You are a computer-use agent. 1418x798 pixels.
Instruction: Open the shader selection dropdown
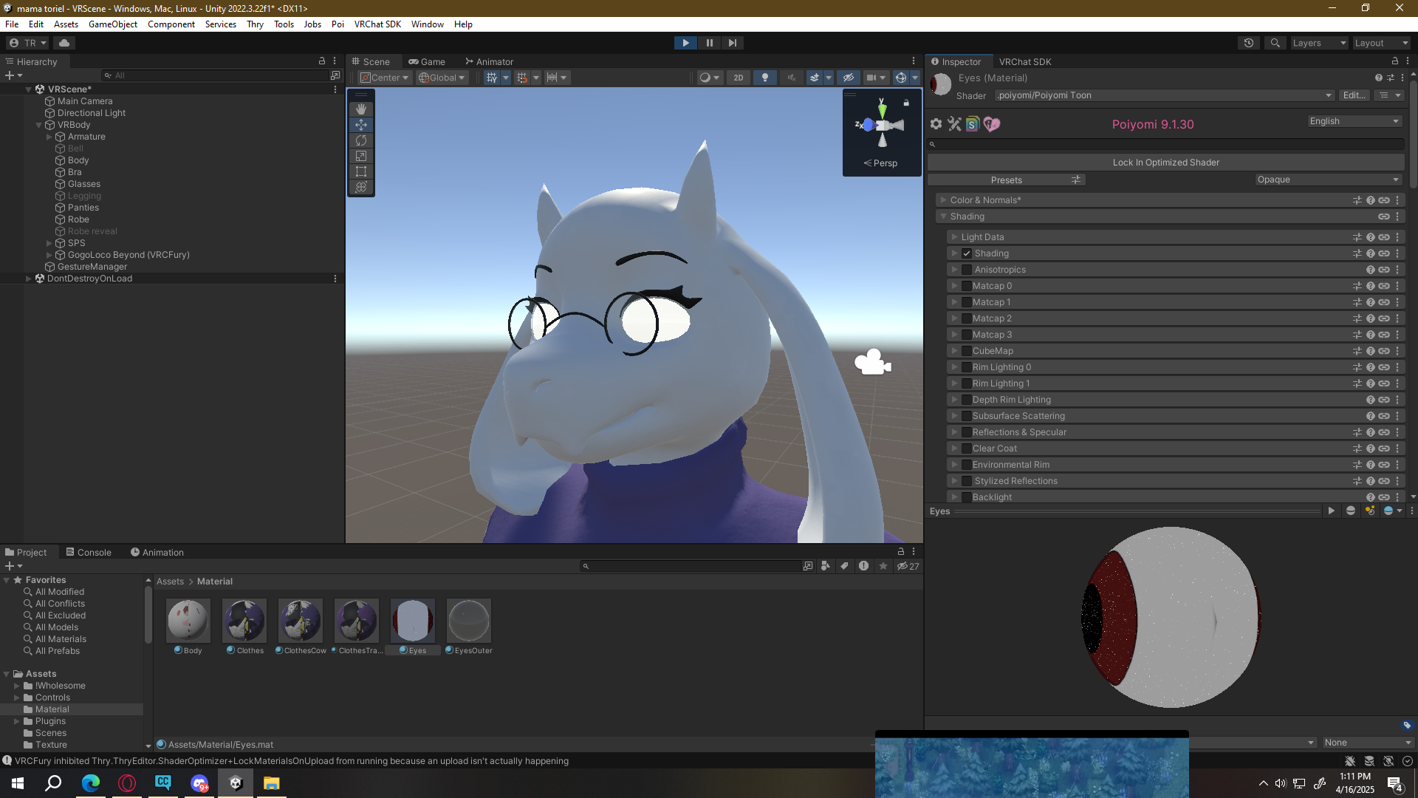click(x=1164, y=95)
